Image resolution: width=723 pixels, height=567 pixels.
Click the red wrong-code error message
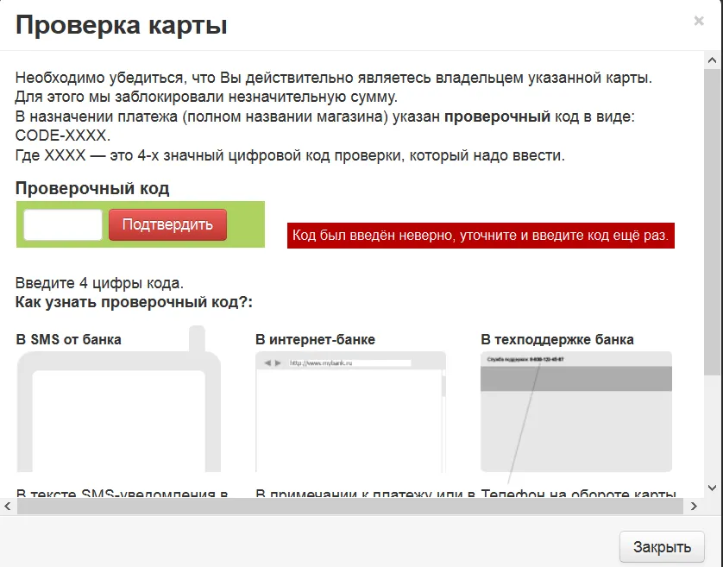pos(481,236)
